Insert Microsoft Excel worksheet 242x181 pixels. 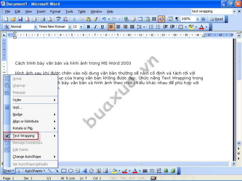pyautogui.click(x=147, y=19)
